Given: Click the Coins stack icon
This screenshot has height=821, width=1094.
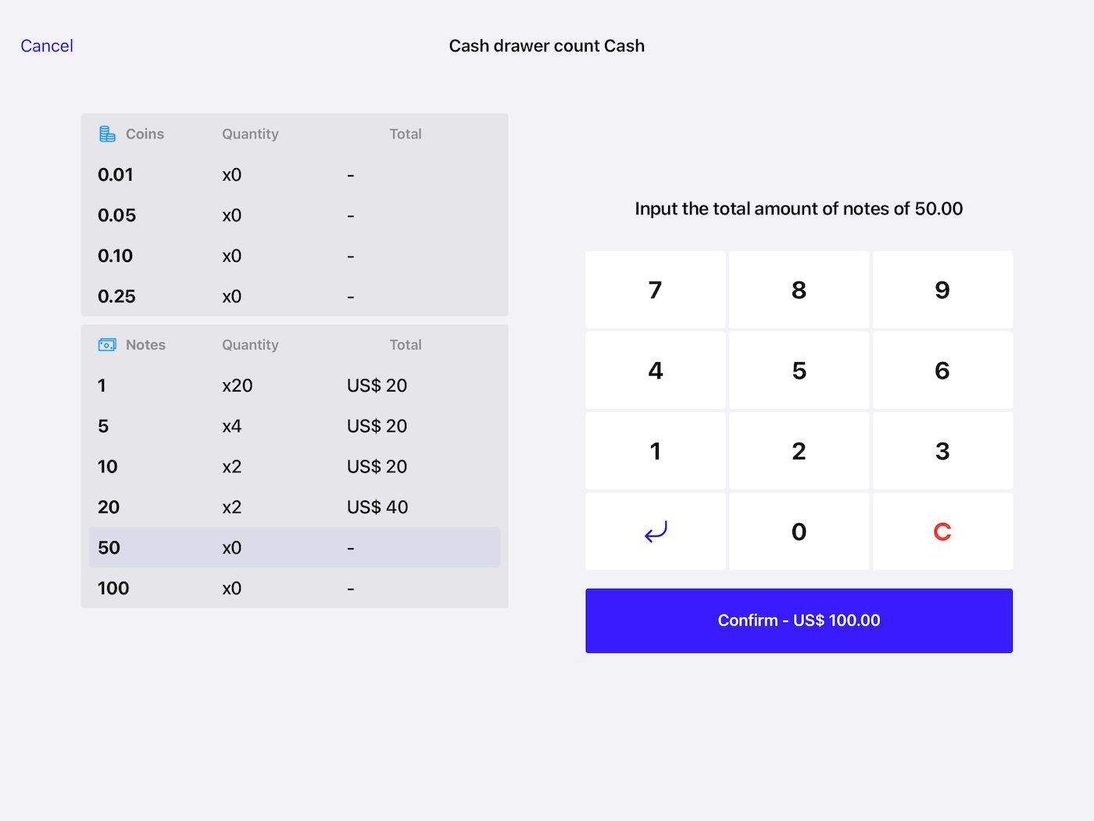Looking at the screenshot, I should coord(107,134).
